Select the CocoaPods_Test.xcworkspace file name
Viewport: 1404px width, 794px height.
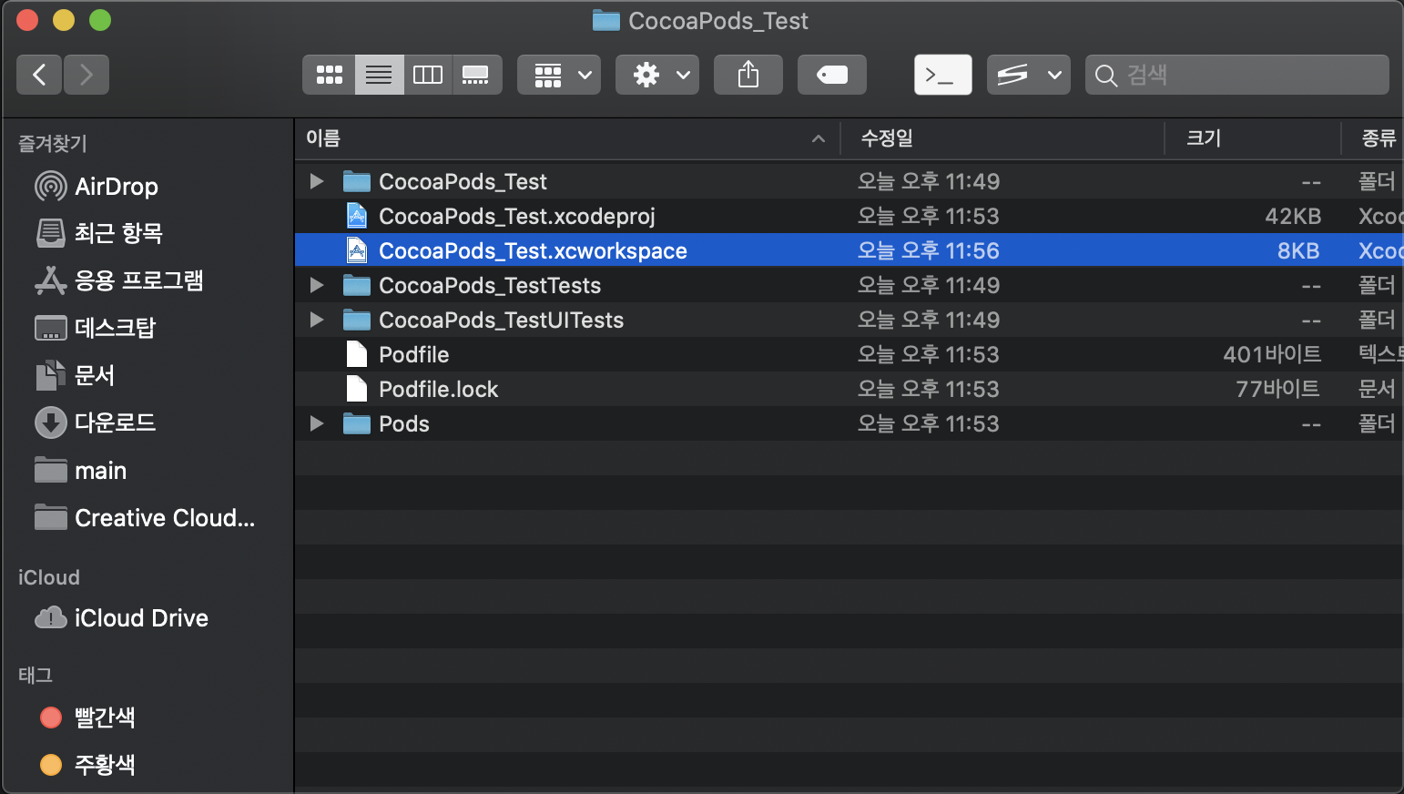point(533,250)
